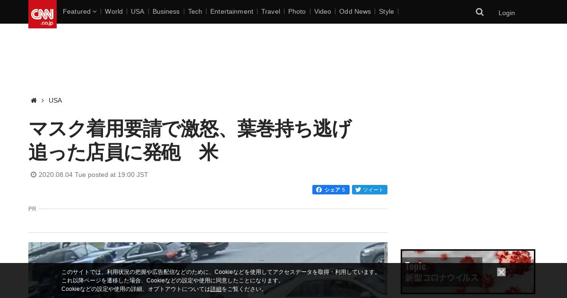The width and height of the screenshot is (567, 298).
Task: Open the USA menu item in the navigation bar
Action: [137, 11]
